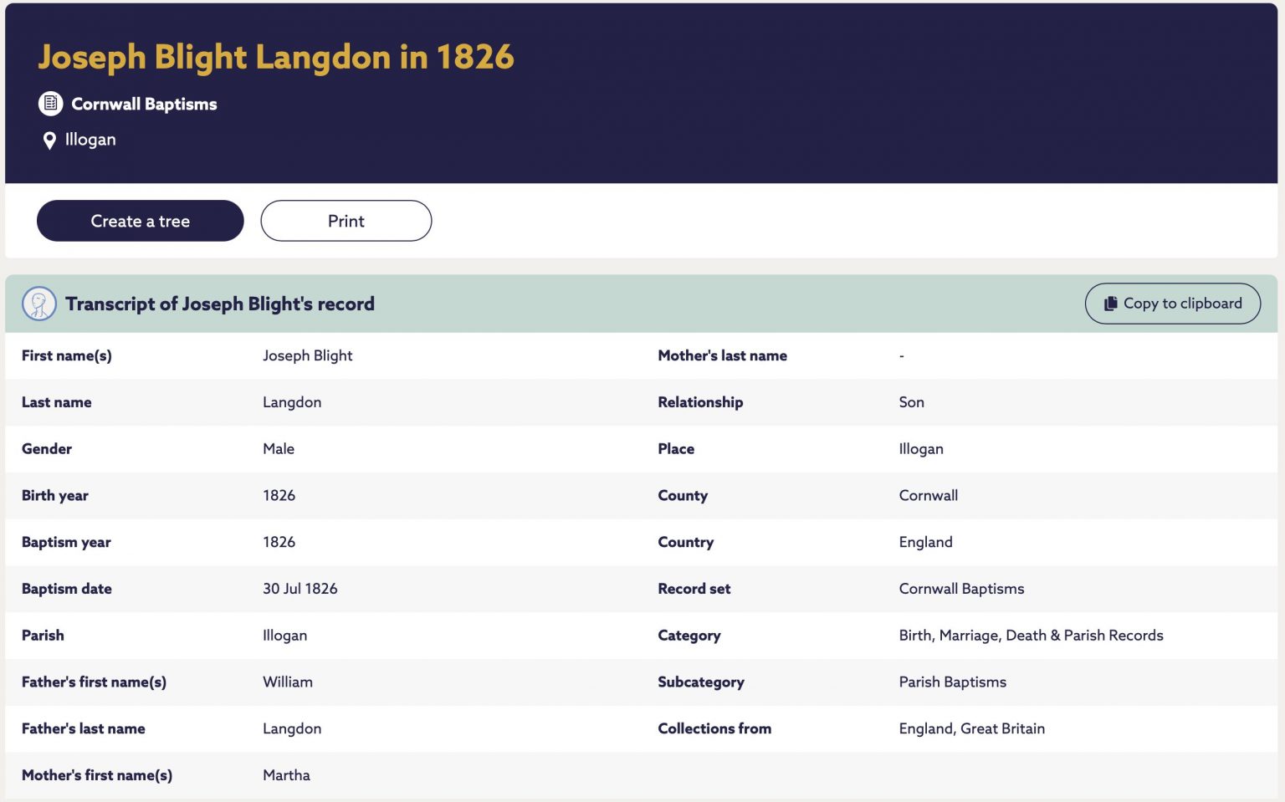Image resolution: width=1285 pixels, height=802 pixels.
Task: Click collections value England, Great Britain
Action: pyautogui.click(x=971, y=728)
